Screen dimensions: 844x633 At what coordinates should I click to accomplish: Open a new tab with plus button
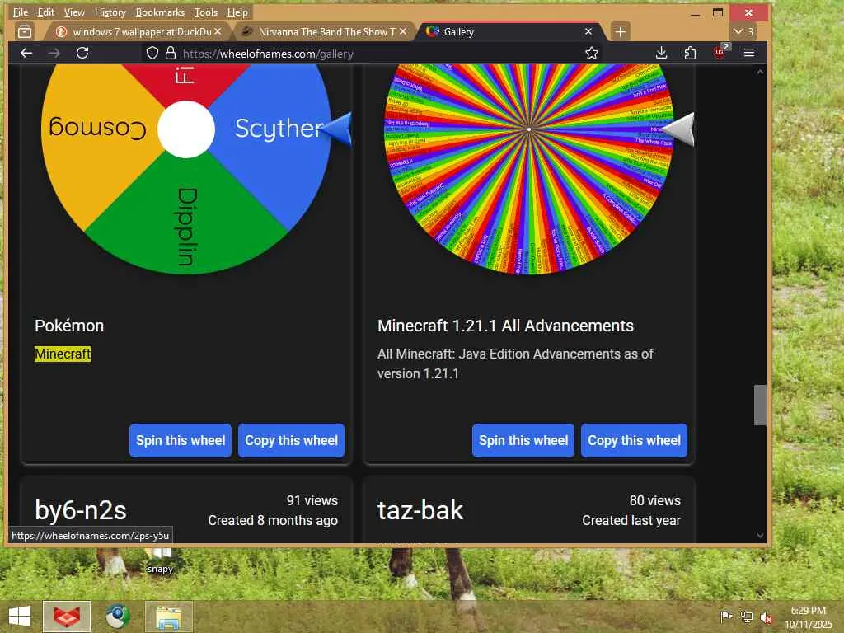620,32
